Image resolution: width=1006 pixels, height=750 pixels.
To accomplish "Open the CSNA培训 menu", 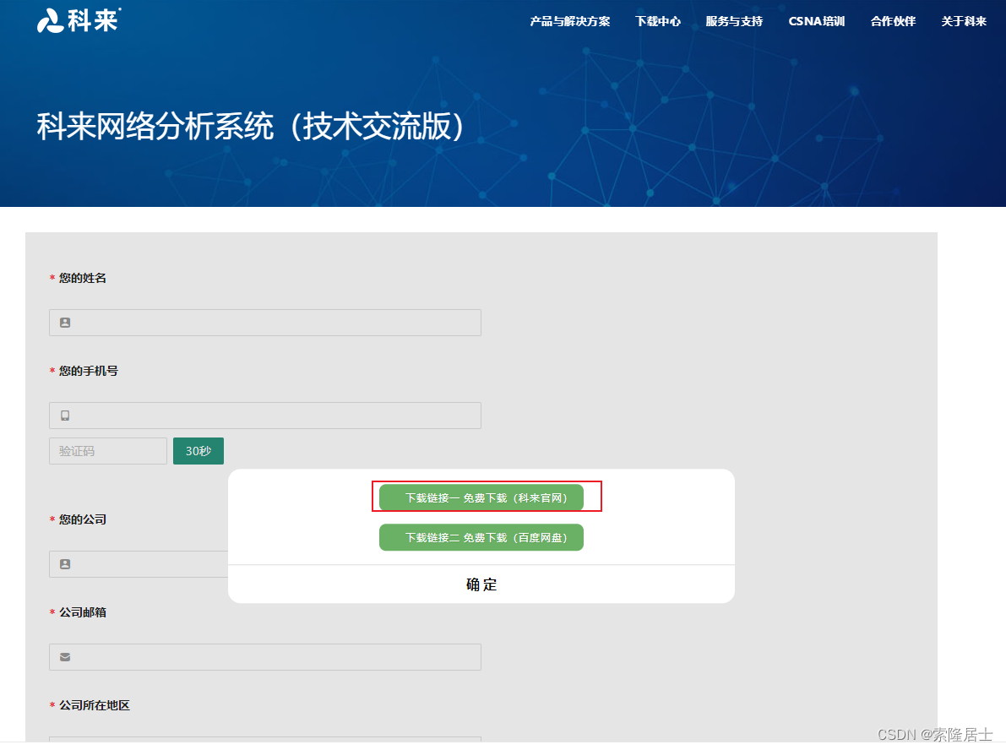I will 816,21.
